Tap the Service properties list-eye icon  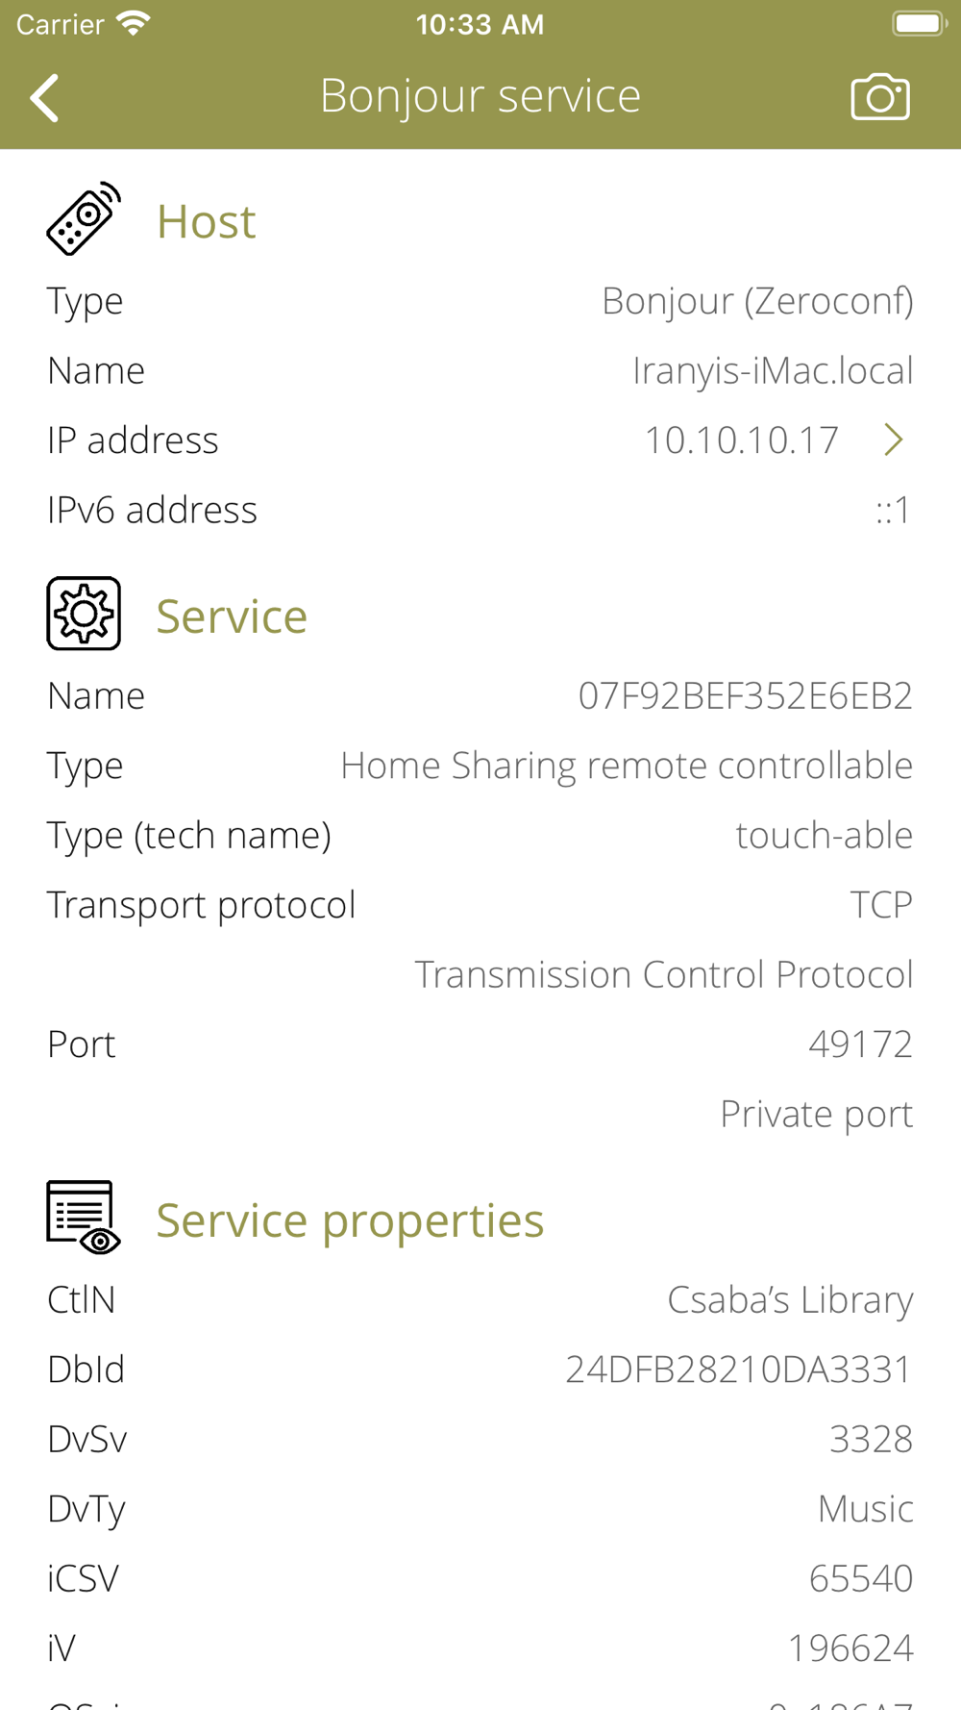coord(84,1218)
